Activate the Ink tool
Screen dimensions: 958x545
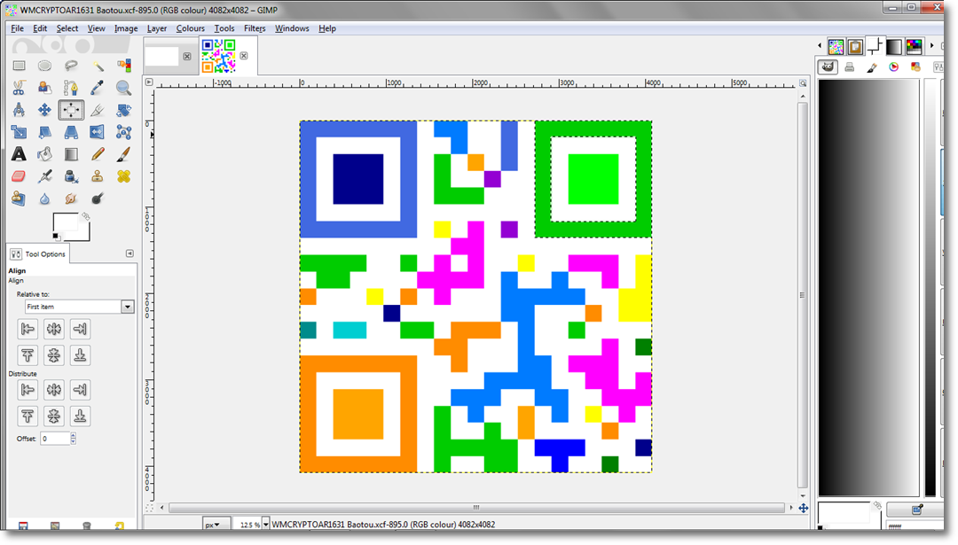(x=71, y=176)
